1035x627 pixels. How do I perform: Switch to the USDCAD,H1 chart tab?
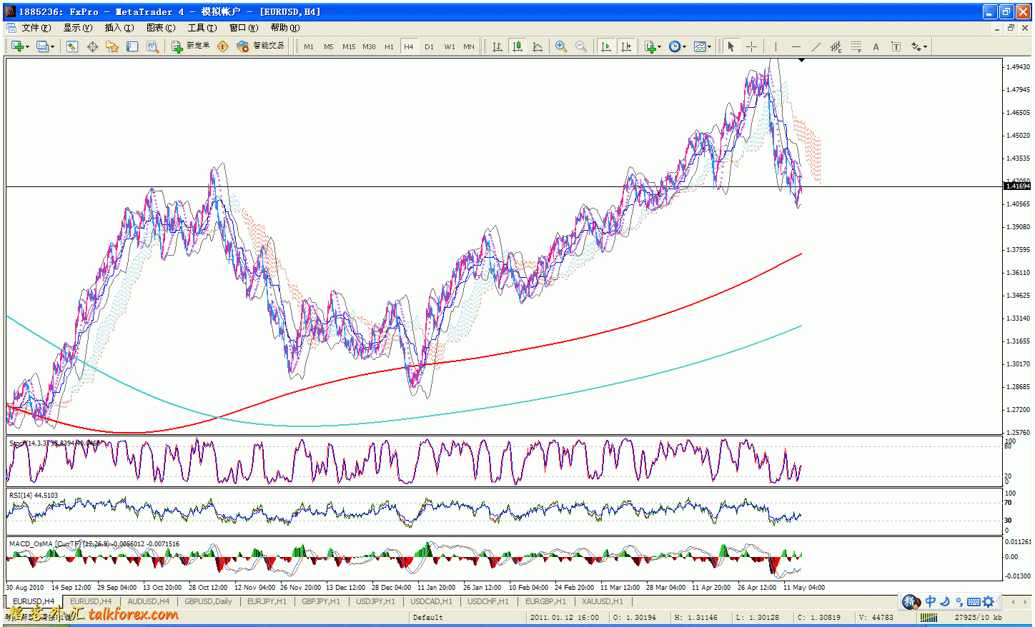[x=431, y=601]
